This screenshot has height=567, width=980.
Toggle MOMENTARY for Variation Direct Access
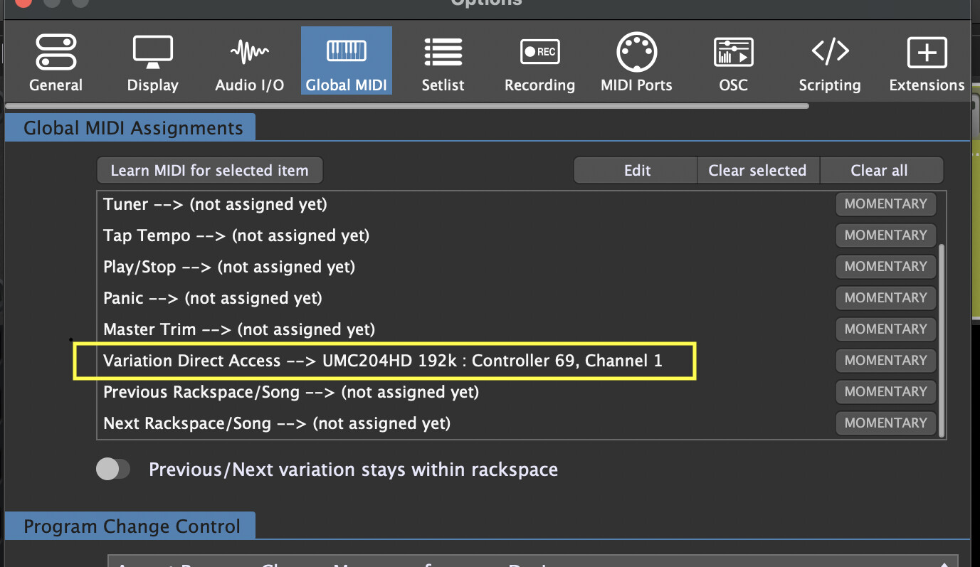click(x=885, y=361)
